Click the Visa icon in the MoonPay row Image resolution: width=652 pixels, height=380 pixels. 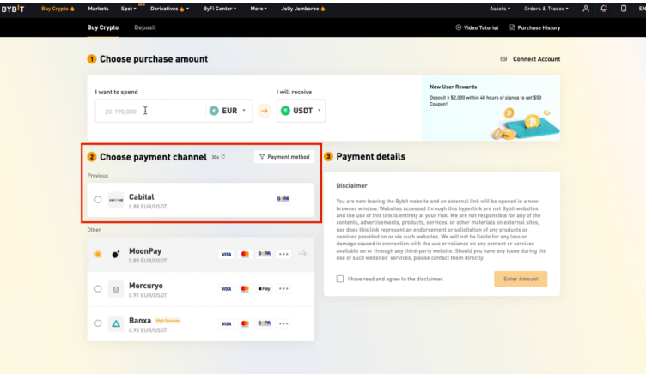[226, 254]
